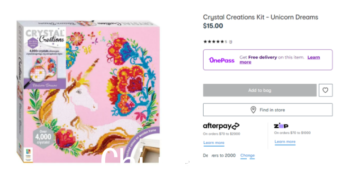This screenshot has width=351, height=176.
Task: Click the Hinkler brand logo on box
Action: pos(28,154)
